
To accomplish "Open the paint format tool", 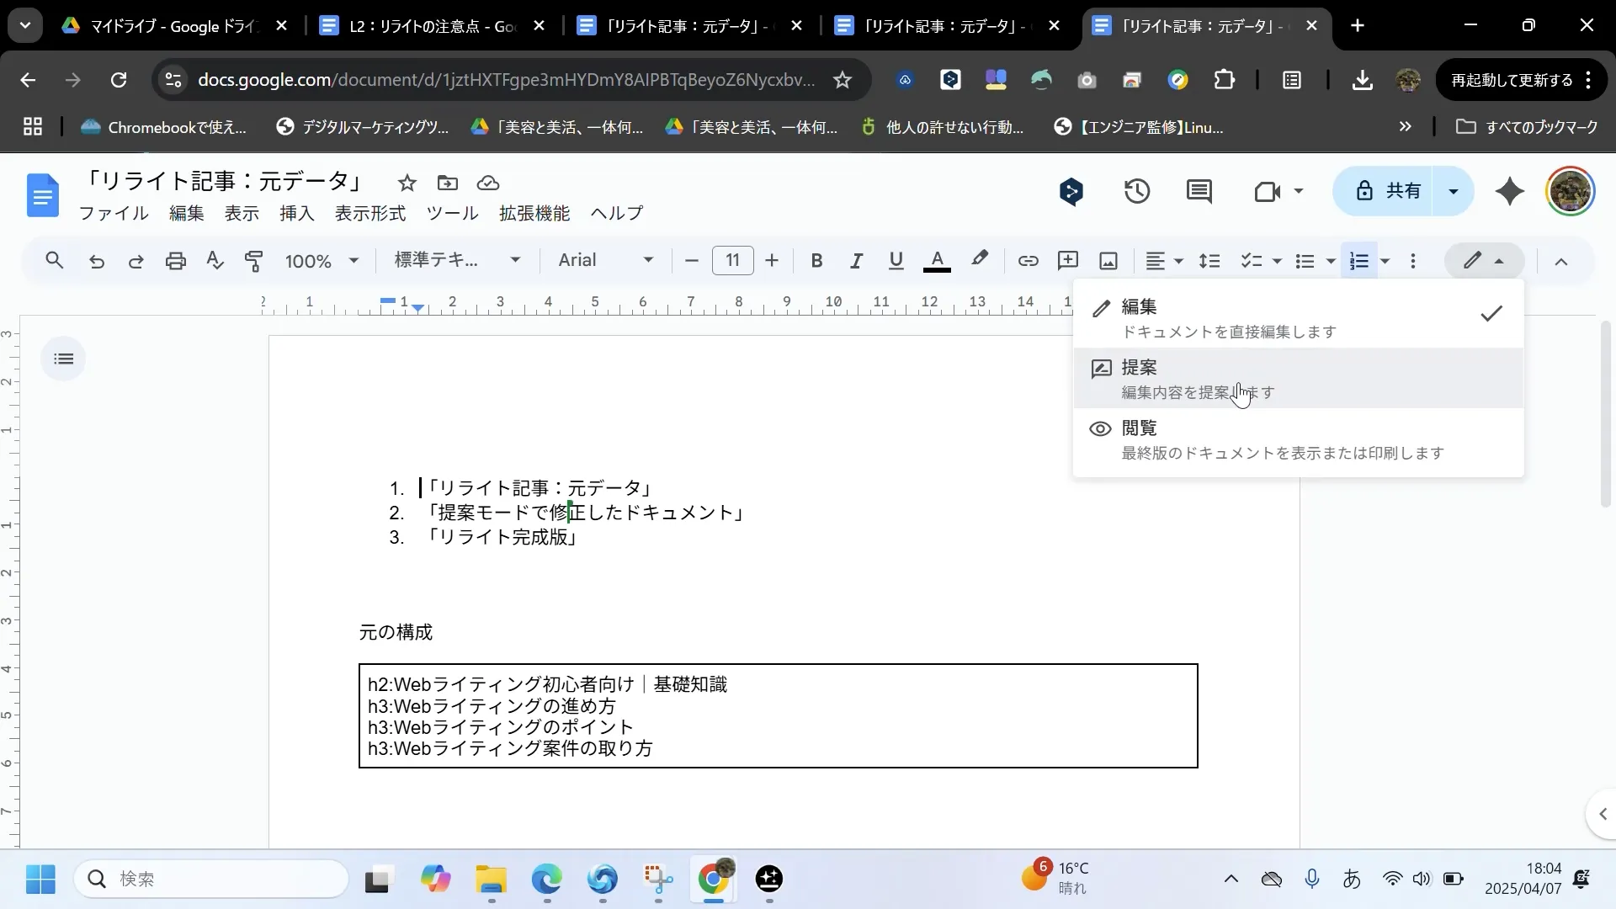I will click(254, 261).
